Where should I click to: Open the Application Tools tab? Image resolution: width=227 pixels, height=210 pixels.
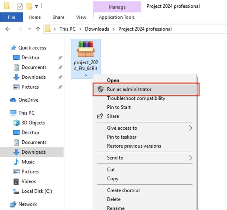pos(117,17)
